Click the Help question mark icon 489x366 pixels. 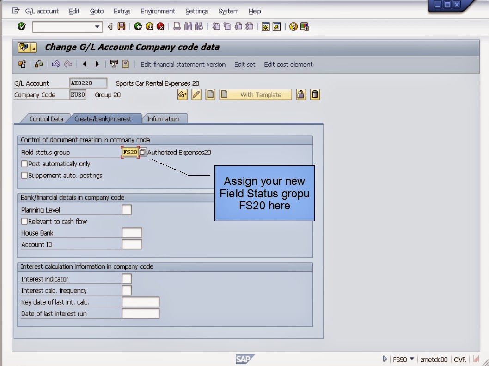[294, 26]
